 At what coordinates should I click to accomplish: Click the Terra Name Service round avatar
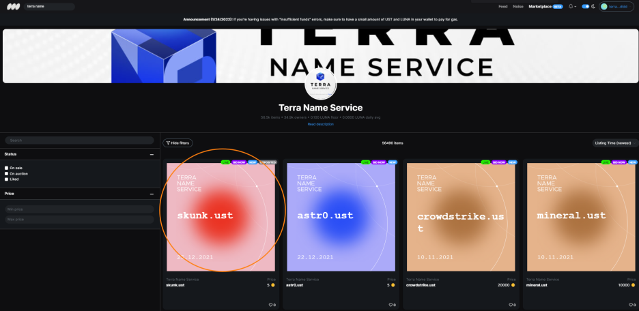pos(320,83)
